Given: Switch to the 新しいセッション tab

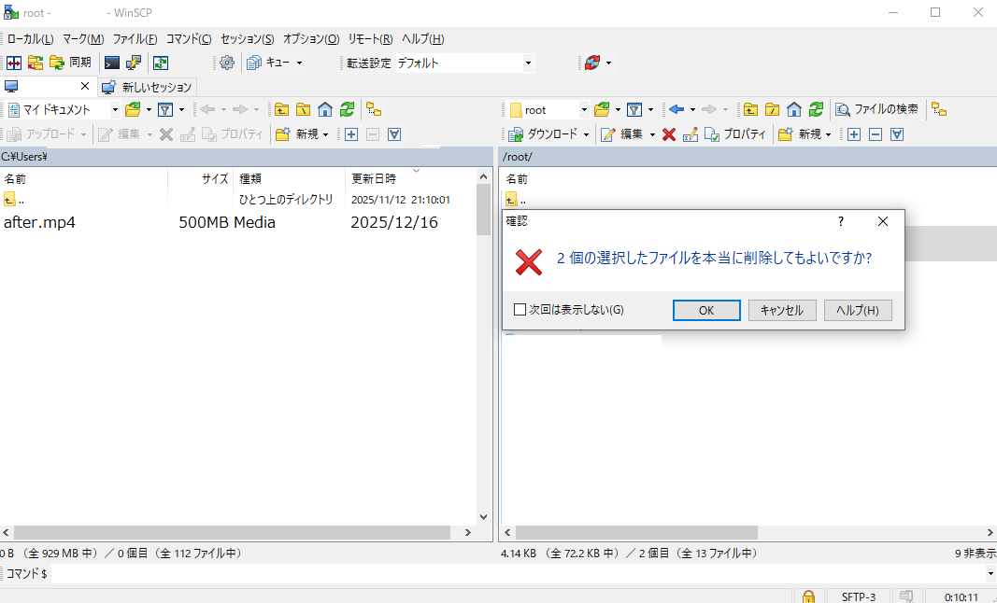Looking at the screenshot, I should pyautogui.click(x=149, y=87).
